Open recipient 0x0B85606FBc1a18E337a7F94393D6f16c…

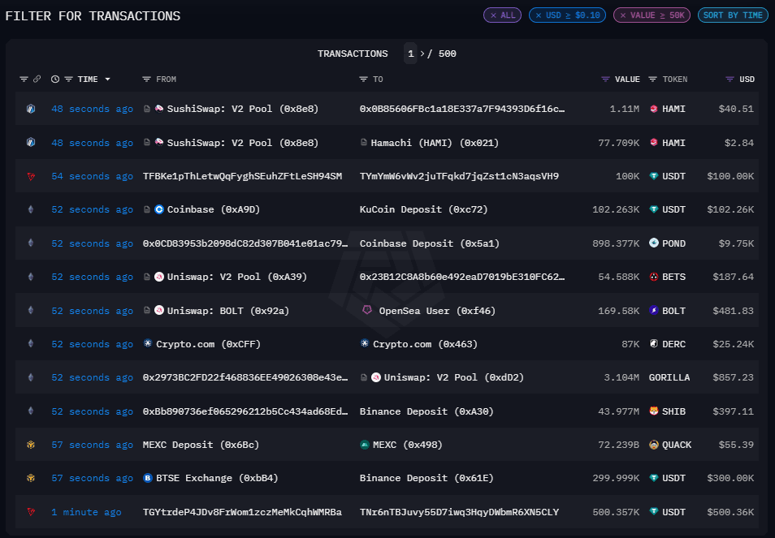coord(462,109)
